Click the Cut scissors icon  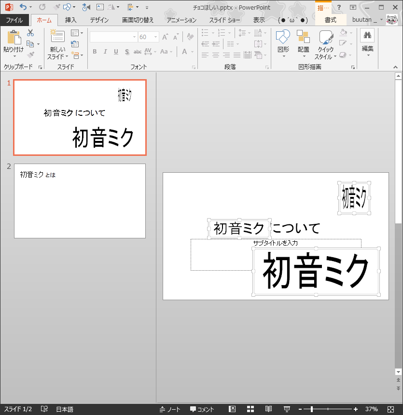(30, 33)
